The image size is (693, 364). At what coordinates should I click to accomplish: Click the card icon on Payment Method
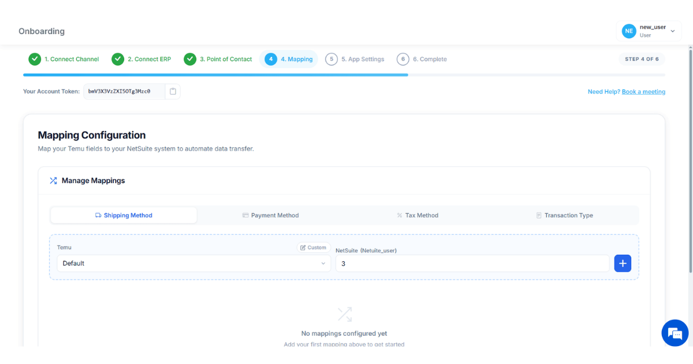pos(245,216)
